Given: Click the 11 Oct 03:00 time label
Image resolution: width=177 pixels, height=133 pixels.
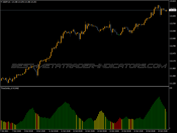Looking at the screenshot, I should click(x=54, y=131).
